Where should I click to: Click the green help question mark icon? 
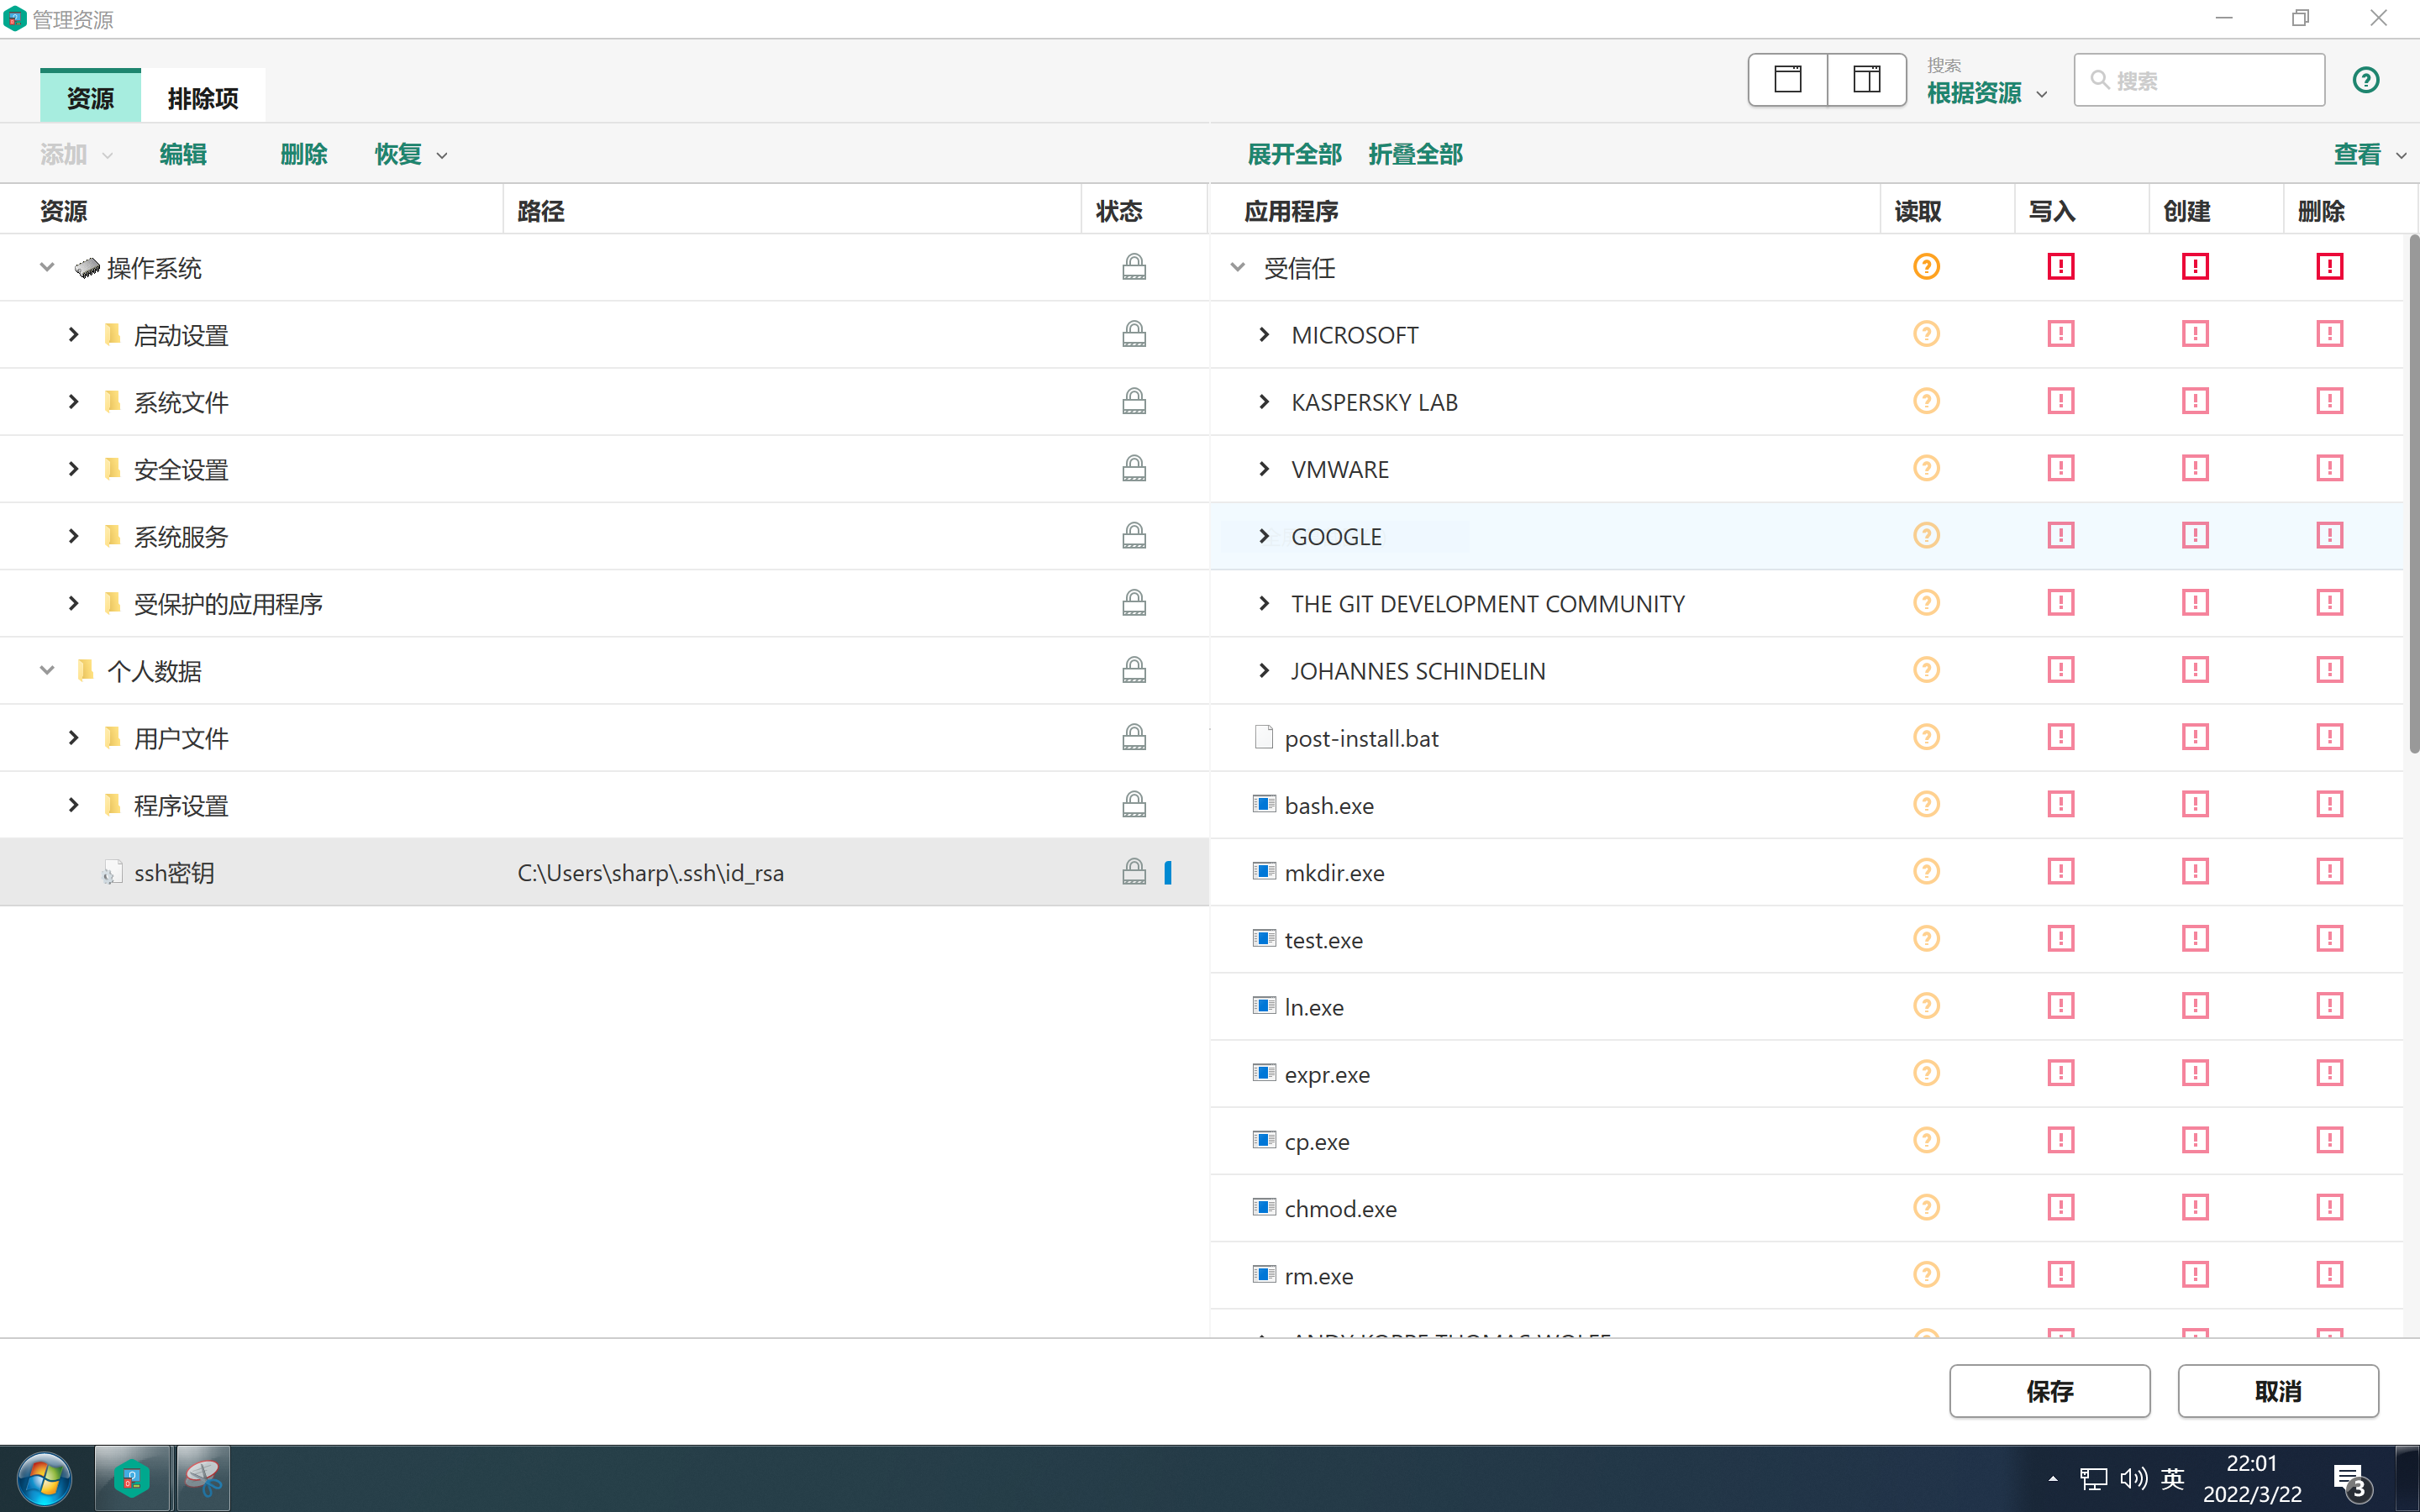click(x=2365, y=80)
